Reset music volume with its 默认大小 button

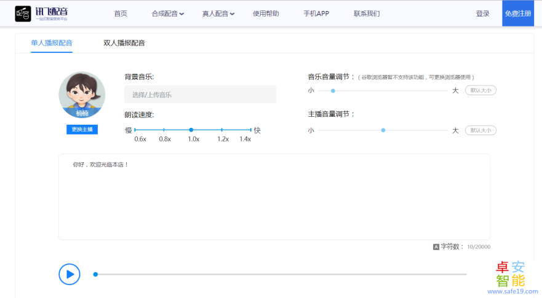(480, 90)
